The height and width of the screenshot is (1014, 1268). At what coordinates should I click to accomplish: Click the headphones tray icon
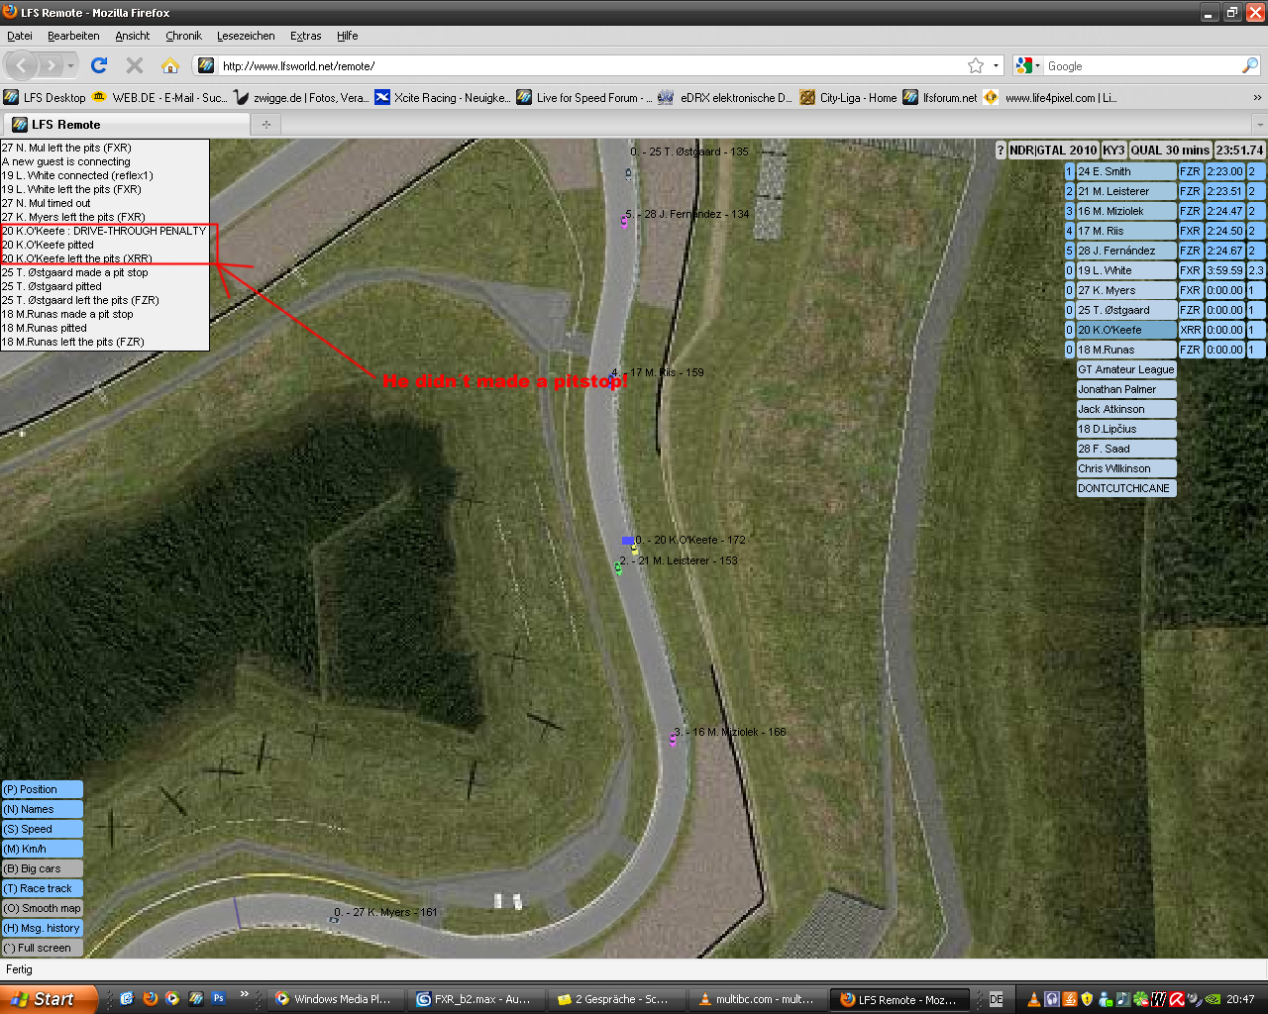(x=1052, y=999)
